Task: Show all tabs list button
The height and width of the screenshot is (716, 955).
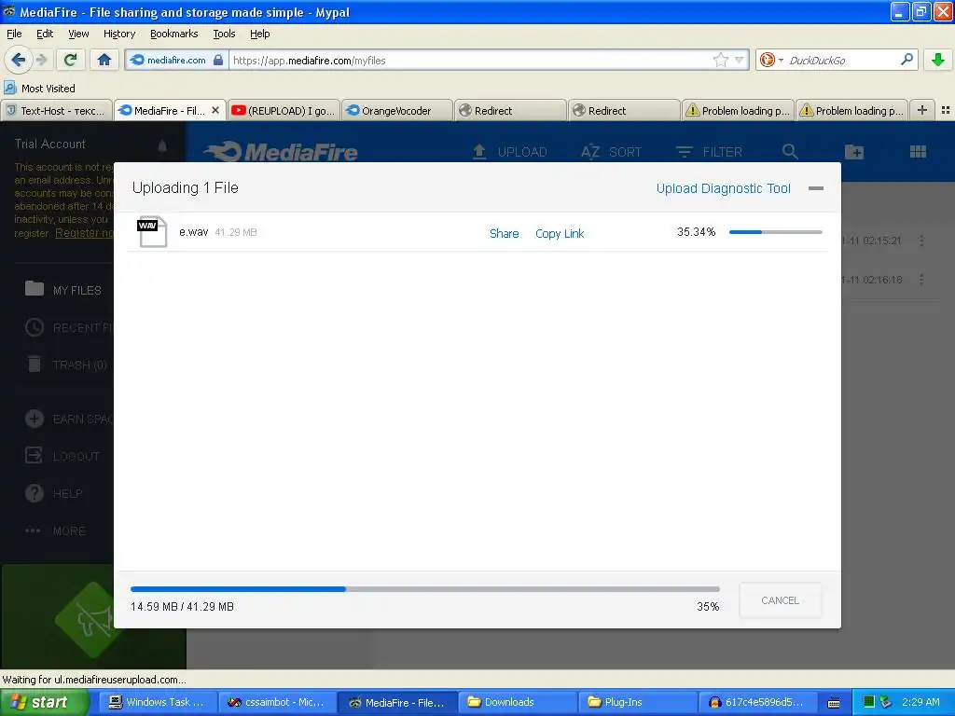Action: coord(946,110)
